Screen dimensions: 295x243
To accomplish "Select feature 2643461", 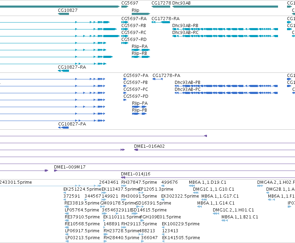I will point(109,182).
